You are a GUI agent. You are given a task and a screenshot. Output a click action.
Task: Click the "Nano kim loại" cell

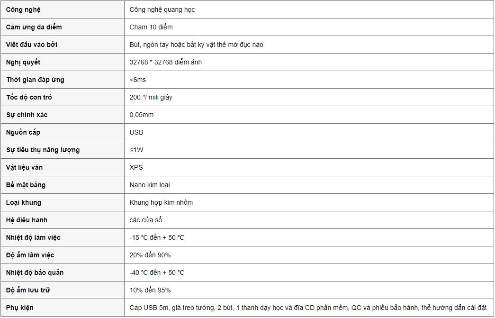pyautogui.click(x=150, y=185)
